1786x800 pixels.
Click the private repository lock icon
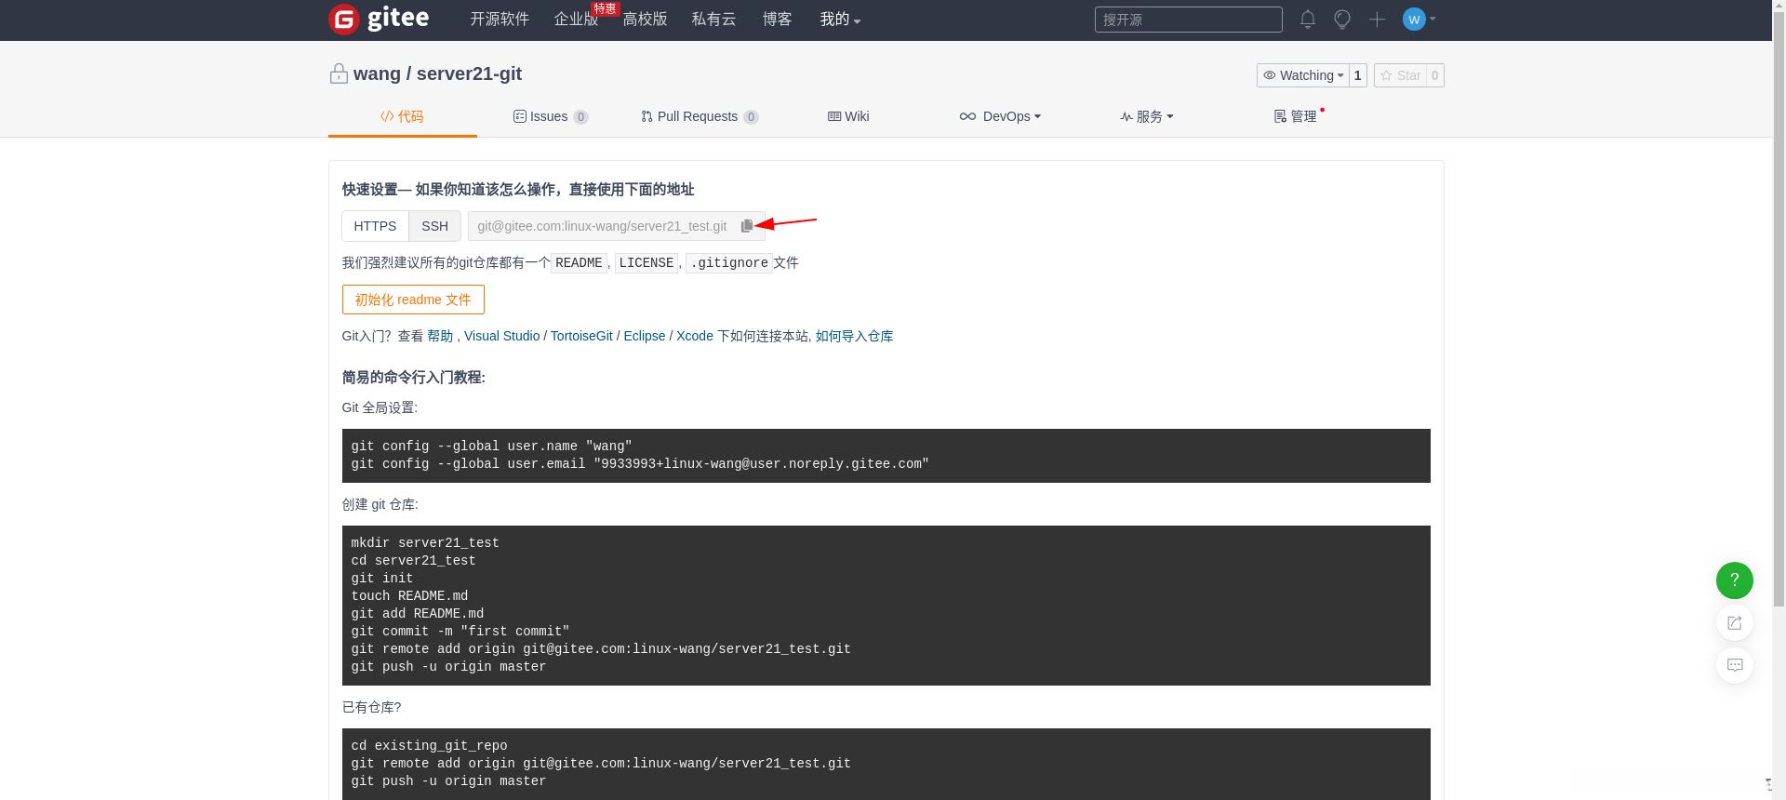coord(339,73)
